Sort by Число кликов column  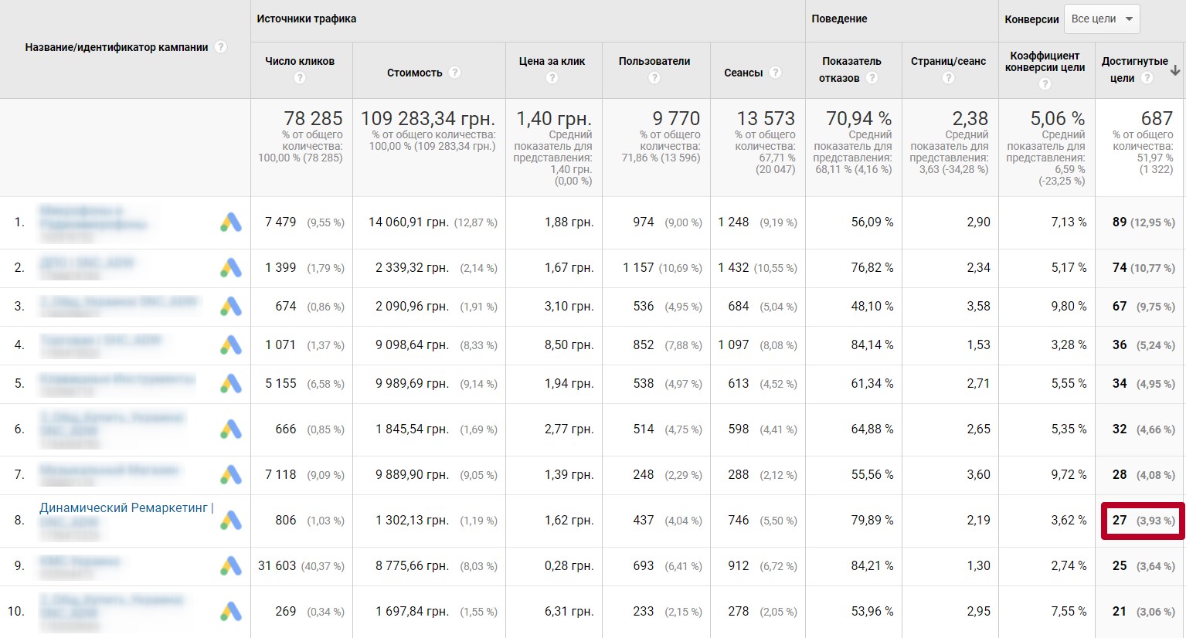[300, 61]
